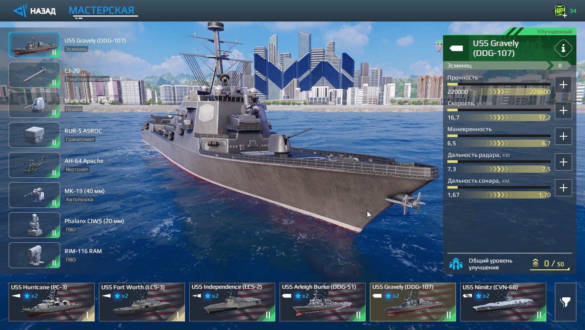Click the Дальность сонара progress bar
The width and height of the screenshot is (585, 330).
coord(499,187)
